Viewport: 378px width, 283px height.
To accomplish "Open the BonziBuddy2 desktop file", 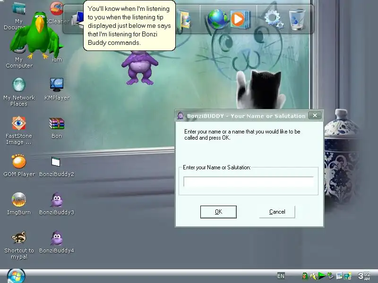I will tap(57, 166).
